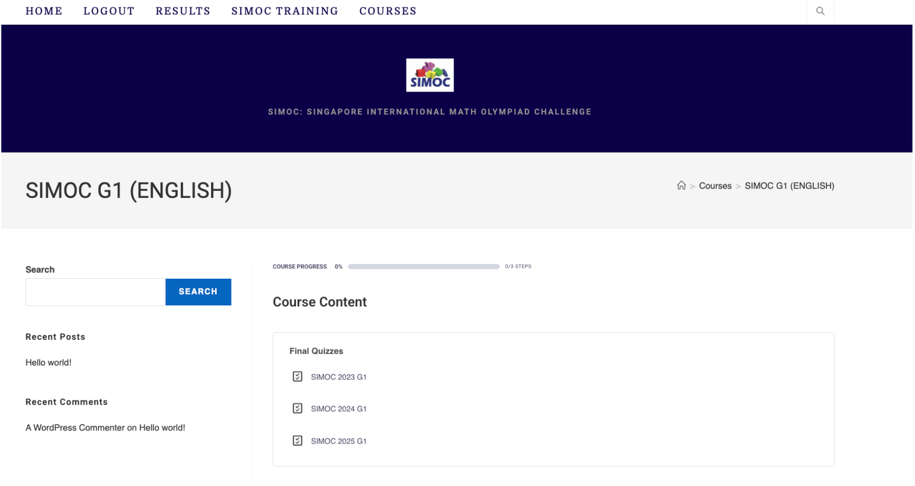Click the home icon in breadcrumb
Screen dimensions: 915x486
[x=681, y=186]
